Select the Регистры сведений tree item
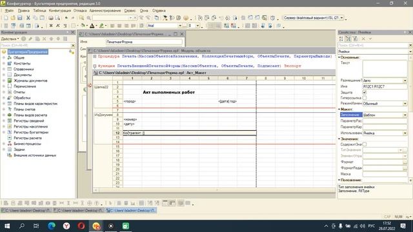413x232 pixels. pyautogui.click(x=29, y=121)
